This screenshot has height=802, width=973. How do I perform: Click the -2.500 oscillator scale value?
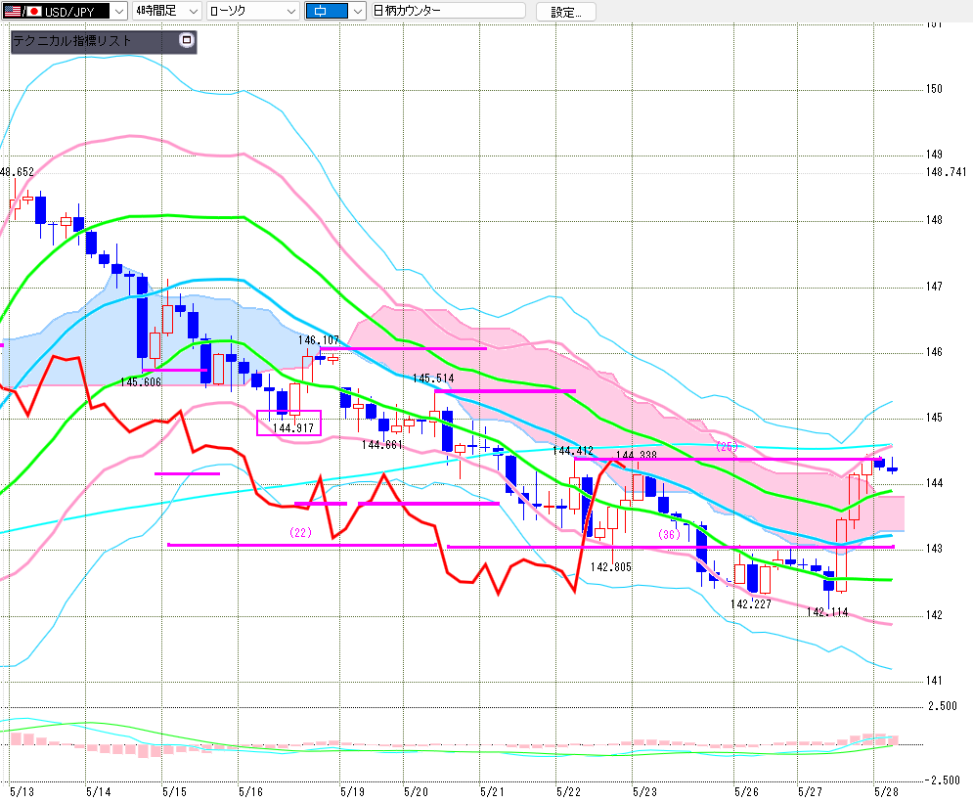[x=942, y=780]
